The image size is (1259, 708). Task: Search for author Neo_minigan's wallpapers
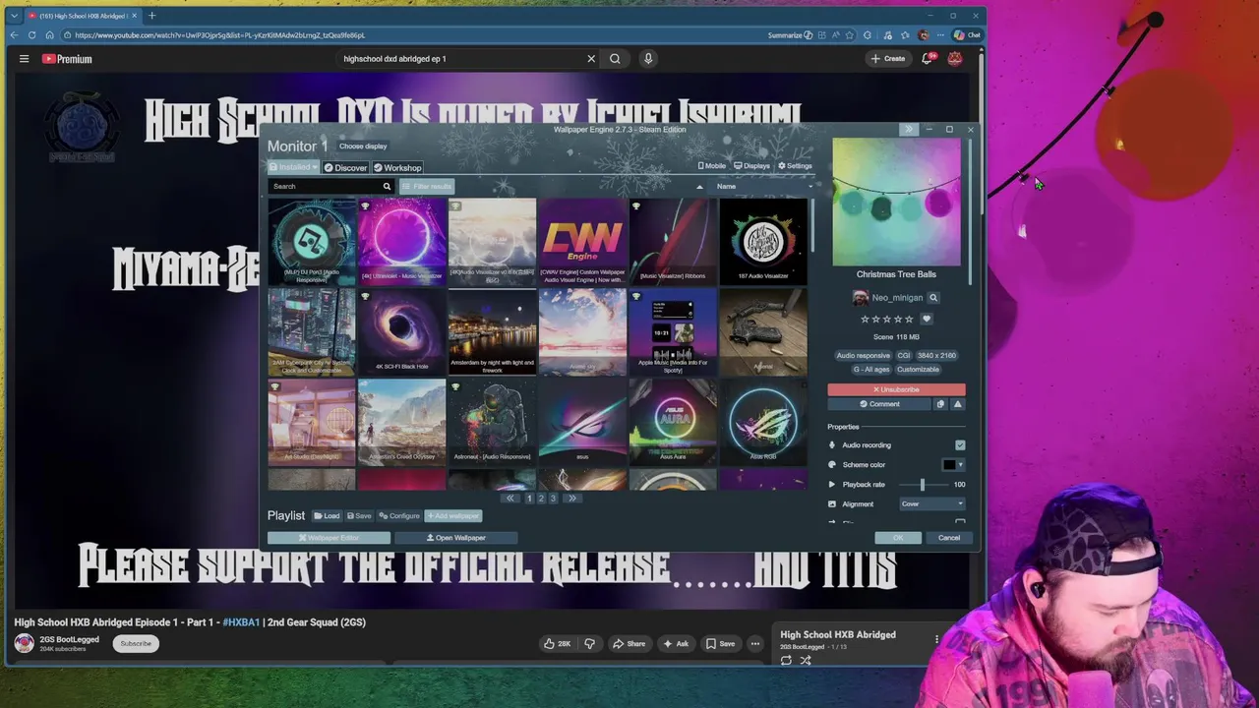pyautogui.click(x=933, y=298)
